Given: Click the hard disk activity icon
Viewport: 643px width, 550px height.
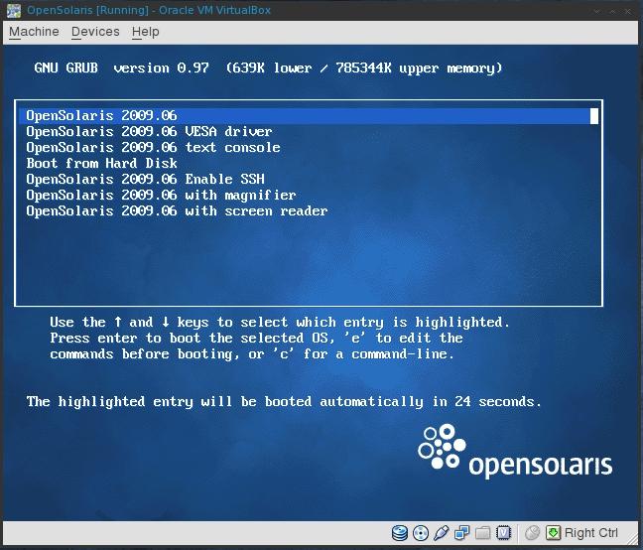Looking at the screenshot, I should click(x=400, y=533).
